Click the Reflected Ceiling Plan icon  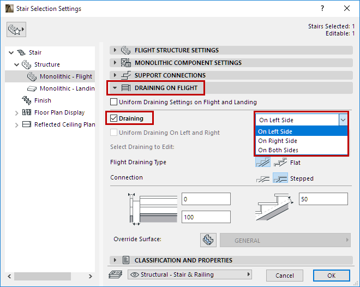click(27, 124)
